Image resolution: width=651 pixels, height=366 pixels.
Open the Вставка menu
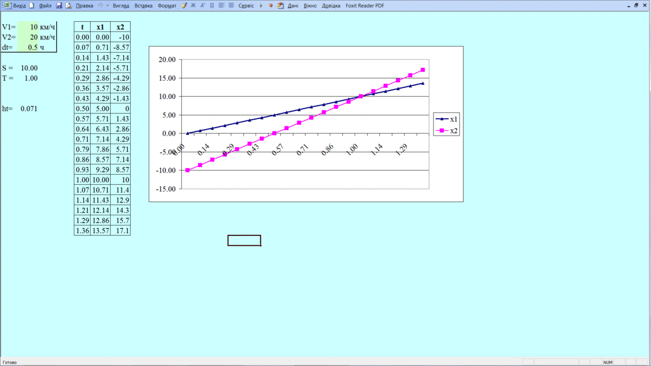(143, 5)
